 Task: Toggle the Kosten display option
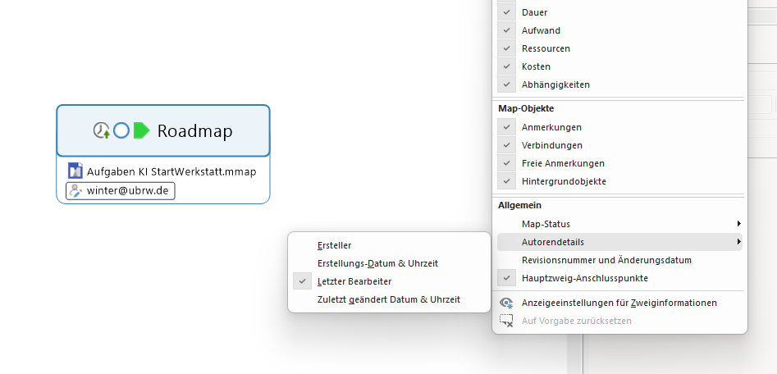[507, 66]
